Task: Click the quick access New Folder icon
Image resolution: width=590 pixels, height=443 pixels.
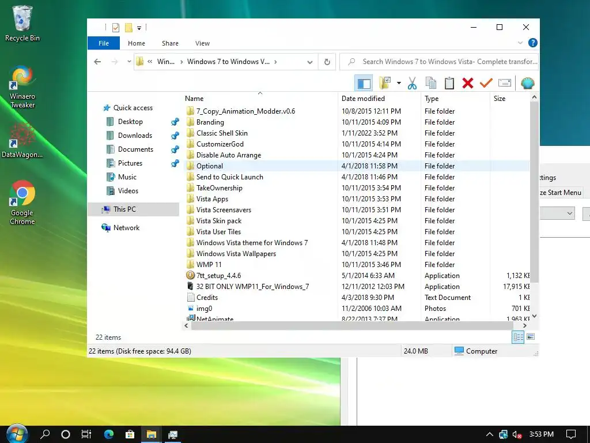Action: 128,28
